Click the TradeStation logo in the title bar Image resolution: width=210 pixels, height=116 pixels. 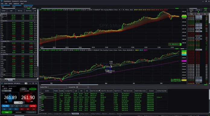point(2,1)
